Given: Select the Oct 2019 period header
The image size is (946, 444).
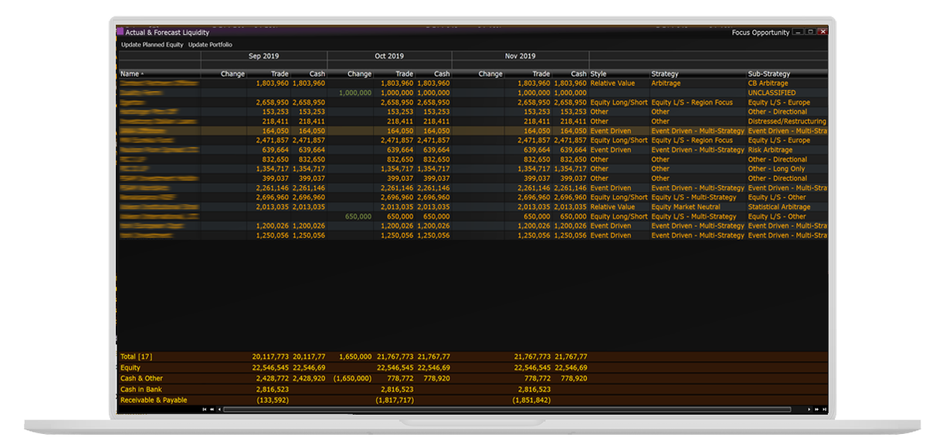Looking at the screenshot, I should coord(389,56).
